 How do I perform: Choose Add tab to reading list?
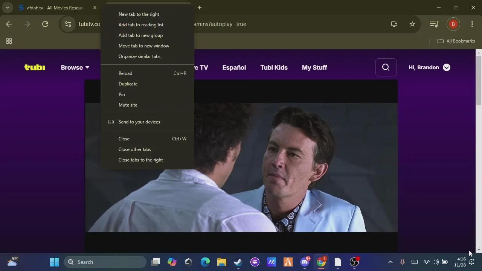pos(147,25)
